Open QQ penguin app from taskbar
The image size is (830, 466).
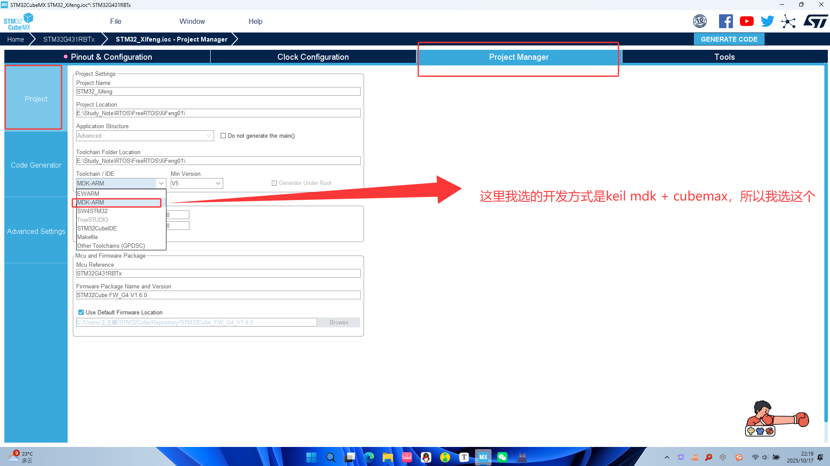point(426,457)
